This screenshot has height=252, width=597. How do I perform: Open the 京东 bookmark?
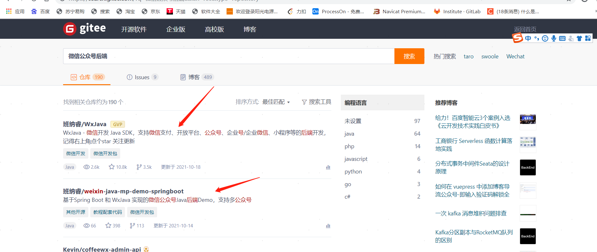pos(151,11)
